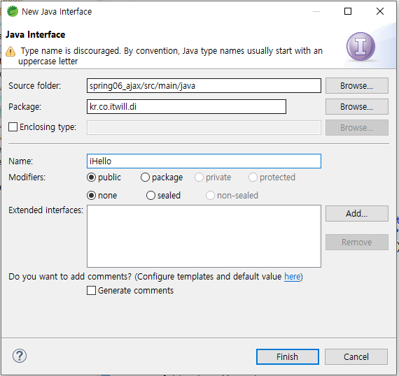This screenshot has height=376, width=399.
Task: Click the Finish button
Action: pos(287,356)
